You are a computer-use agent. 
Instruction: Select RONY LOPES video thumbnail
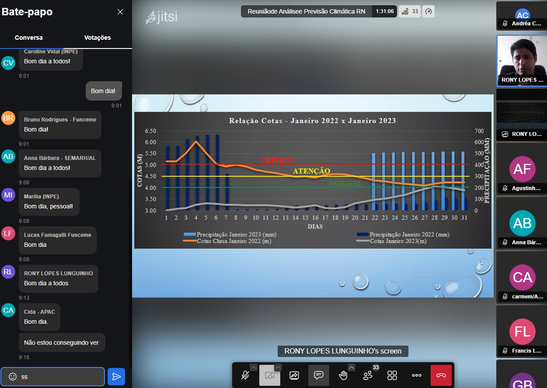[521, 60]
